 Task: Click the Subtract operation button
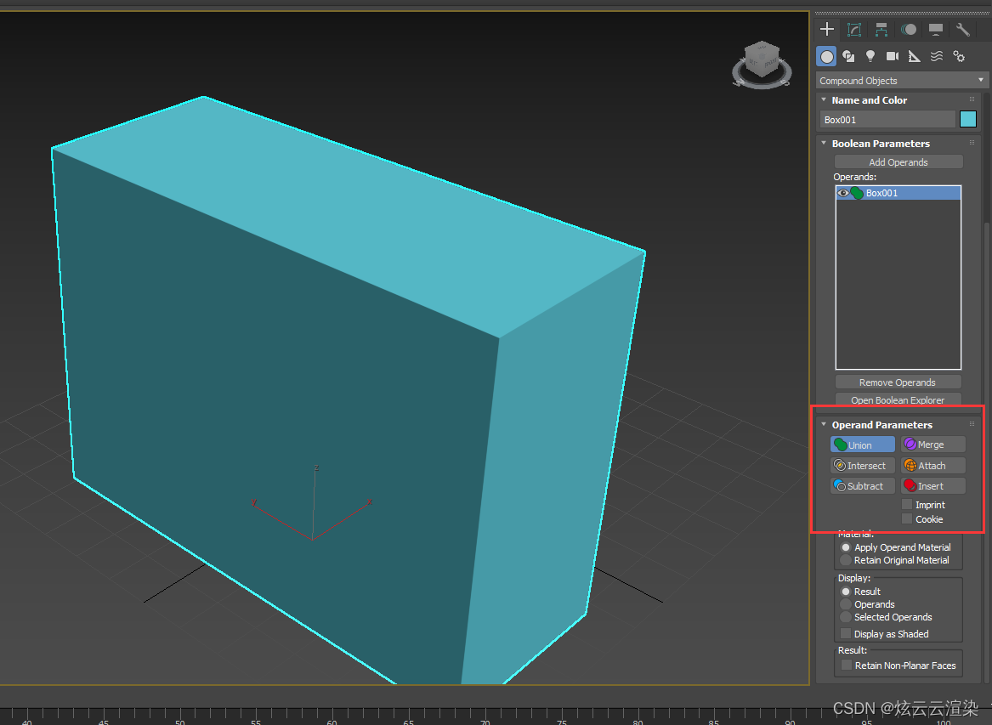[x=862, y=486]
